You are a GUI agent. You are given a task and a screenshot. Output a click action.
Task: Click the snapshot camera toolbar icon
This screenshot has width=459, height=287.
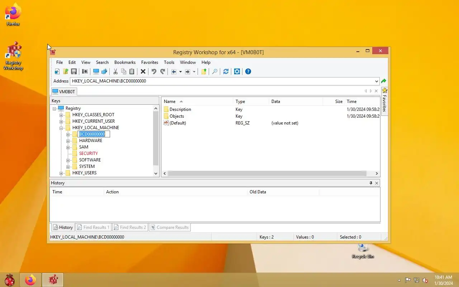(85, 71)
